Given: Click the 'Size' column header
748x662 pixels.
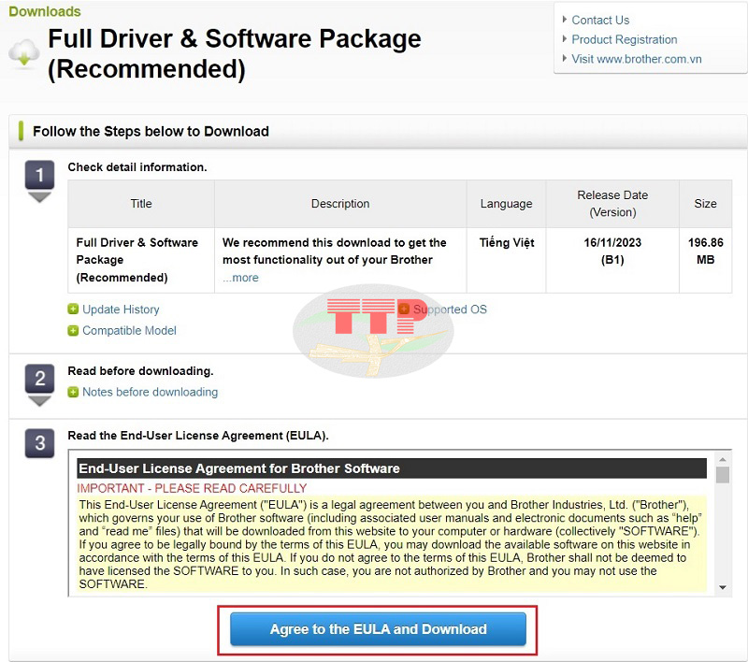Looking at the screenshot, I should [x=706, y=204].
